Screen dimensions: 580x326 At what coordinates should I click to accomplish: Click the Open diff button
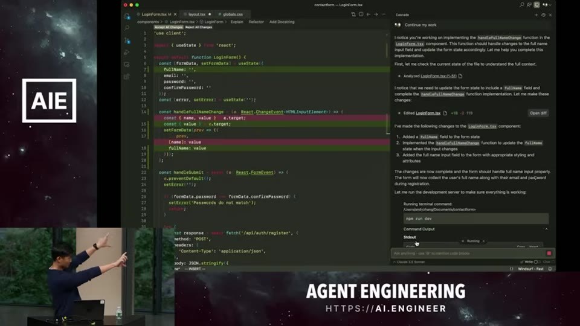click(x=538, y=113)
